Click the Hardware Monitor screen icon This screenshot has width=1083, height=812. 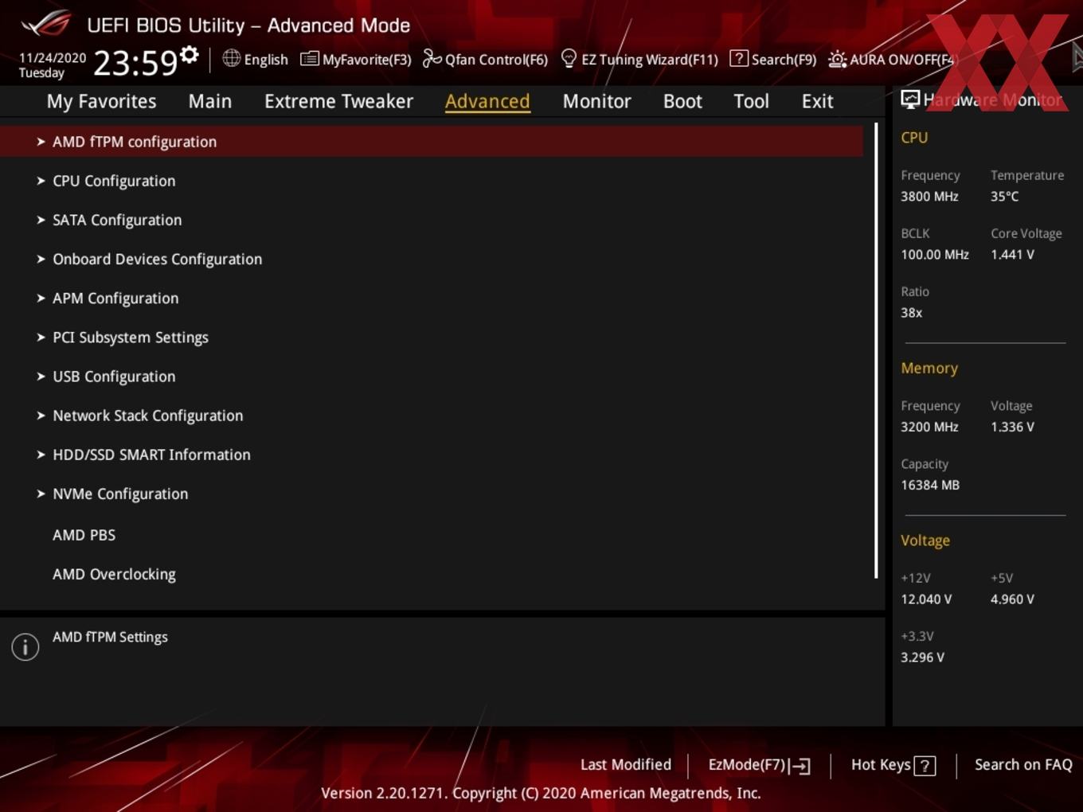click(910, 99)
